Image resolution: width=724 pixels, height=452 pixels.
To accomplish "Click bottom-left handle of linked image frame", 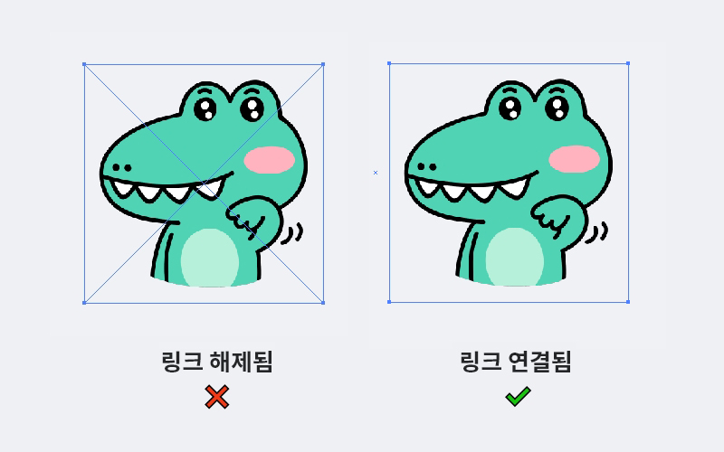I will point(389,302).
